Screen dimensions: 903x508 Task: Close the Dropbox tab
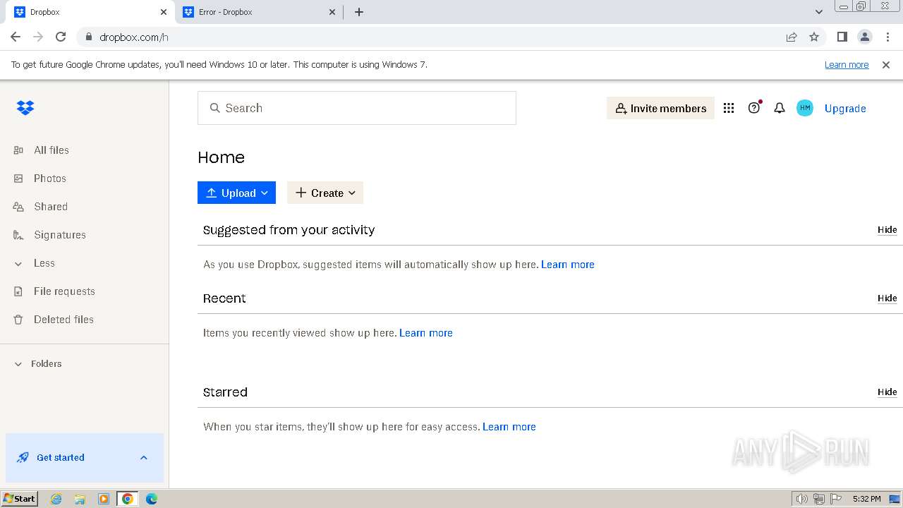tap(164, 12)
